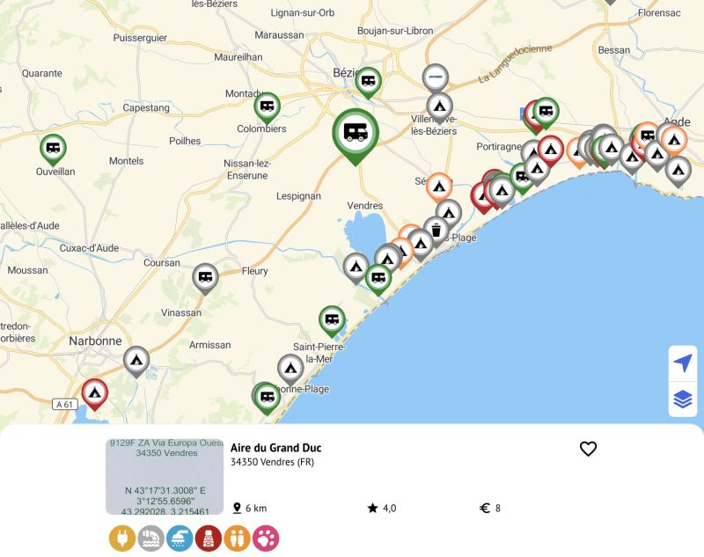Select the pink pets-allowed paw icon
The image size is (704, 557).
click(266, 539)
